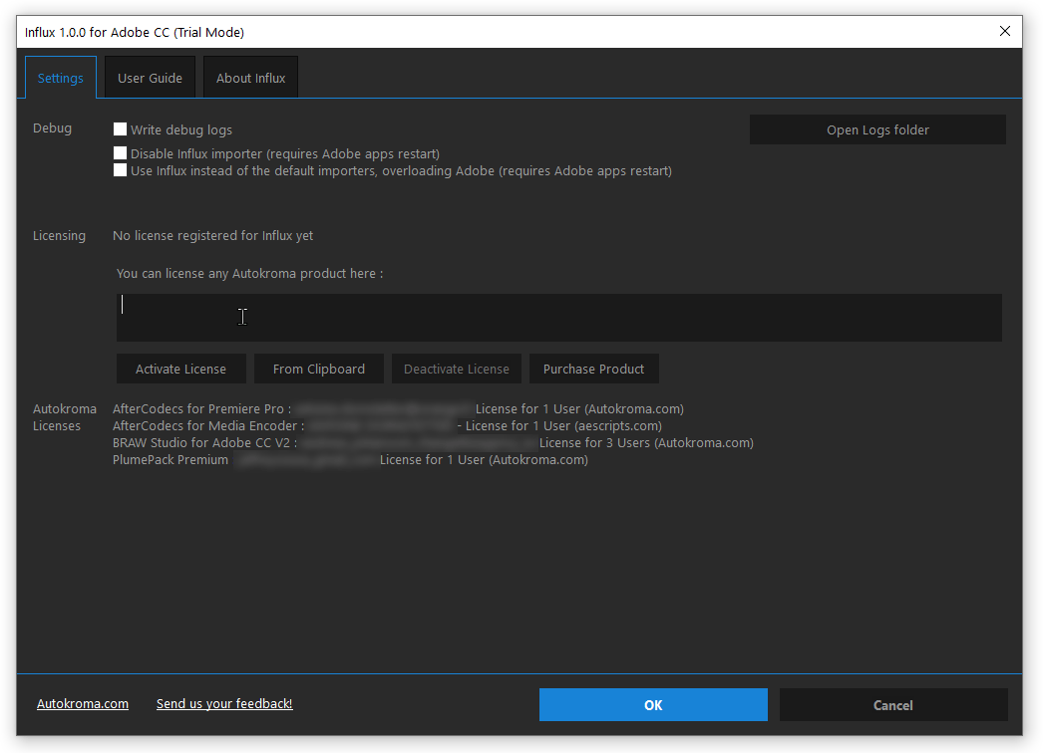1043x753 pixels.
Task: Enable the Write debug logs checkbox
Action: [x=120, y=128]
